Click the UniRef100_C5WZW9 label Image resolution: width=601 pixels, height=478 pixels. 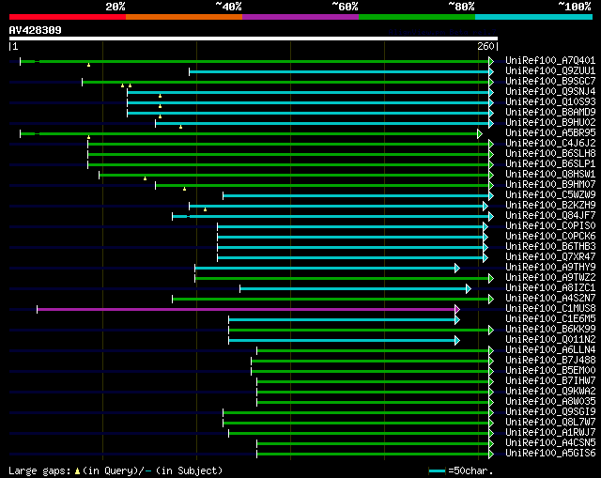click(550, 194)
